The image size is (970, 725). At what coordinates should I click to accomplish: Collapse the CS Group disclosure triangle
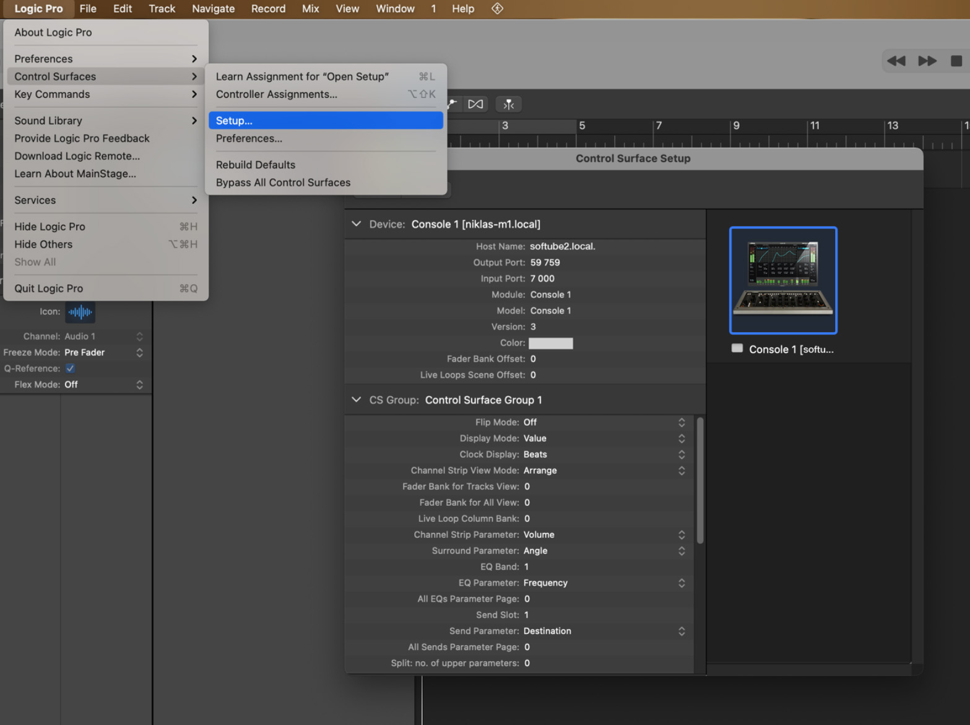tap(357, 399)
